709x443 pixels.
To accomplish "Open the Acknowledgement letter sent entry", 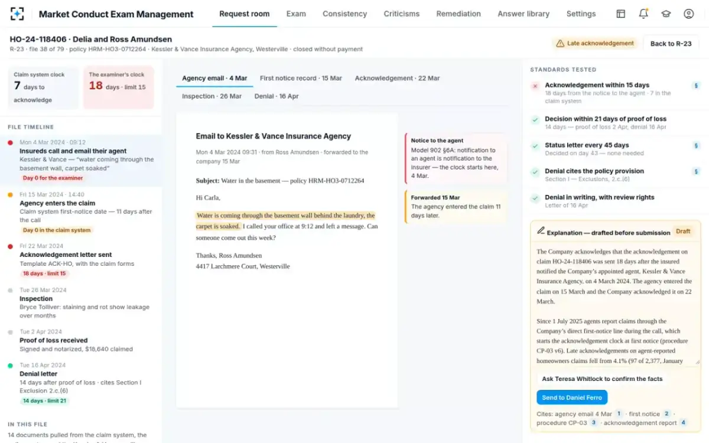I will coord(81,260).
